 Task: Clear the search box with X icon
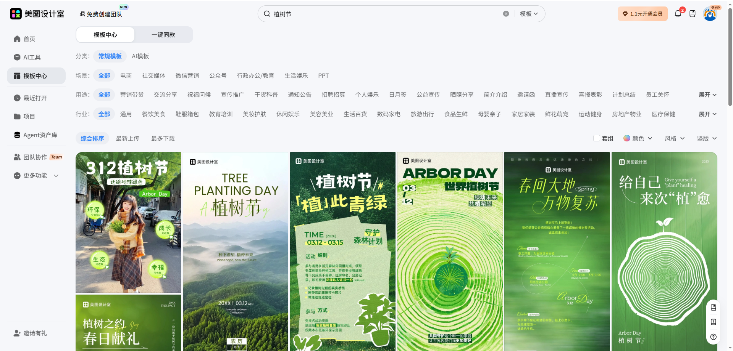click(x=506, y=14)
